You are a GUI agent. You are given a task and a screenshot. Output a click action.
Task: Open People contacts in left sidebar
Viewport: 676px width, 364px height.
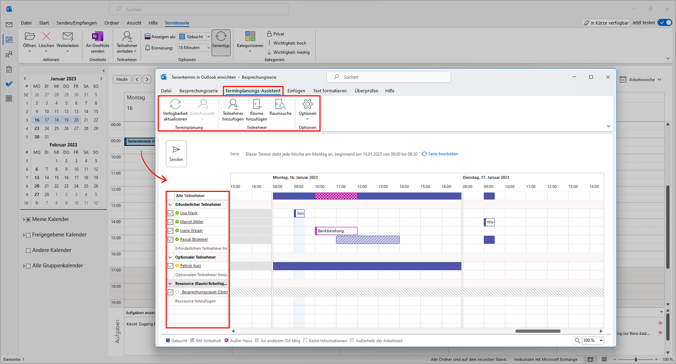(9, 54)
